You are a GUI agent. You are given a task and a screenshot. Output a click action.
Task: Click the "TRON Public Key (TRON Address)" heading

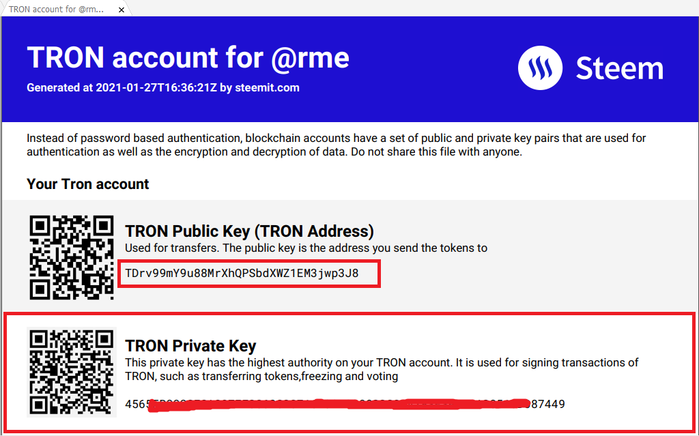pyautogui.click(x=249, y=231)
